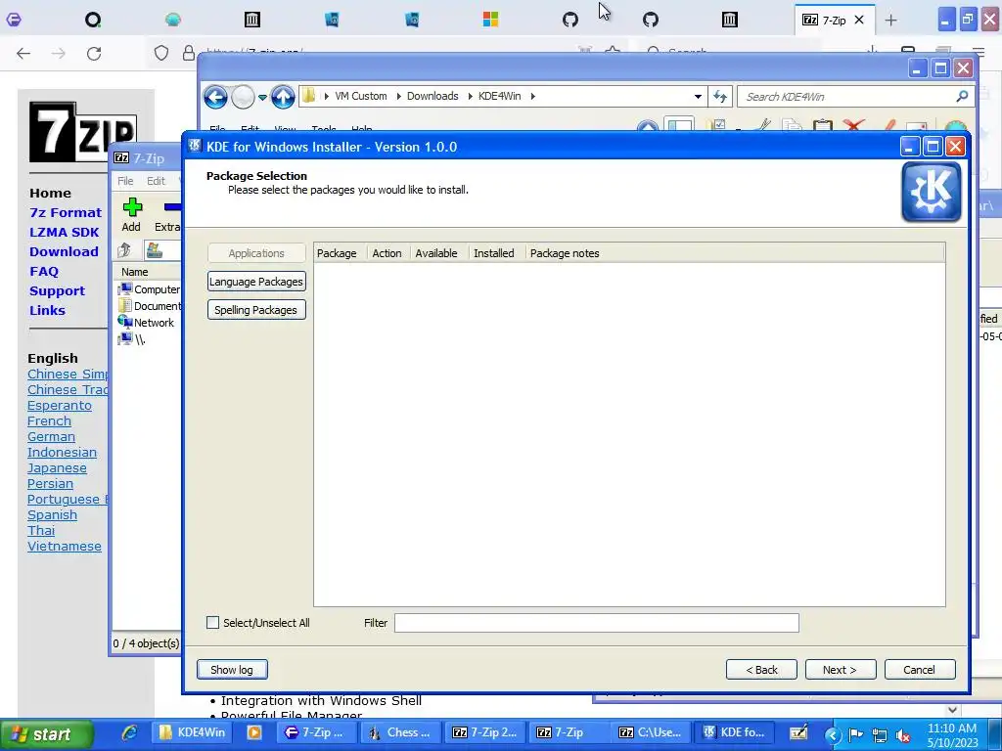This screenshot has width=1002, height=751.
Task: Click VM Custom in the Explorer breadcrumb
Action: (x=361, y=96)
